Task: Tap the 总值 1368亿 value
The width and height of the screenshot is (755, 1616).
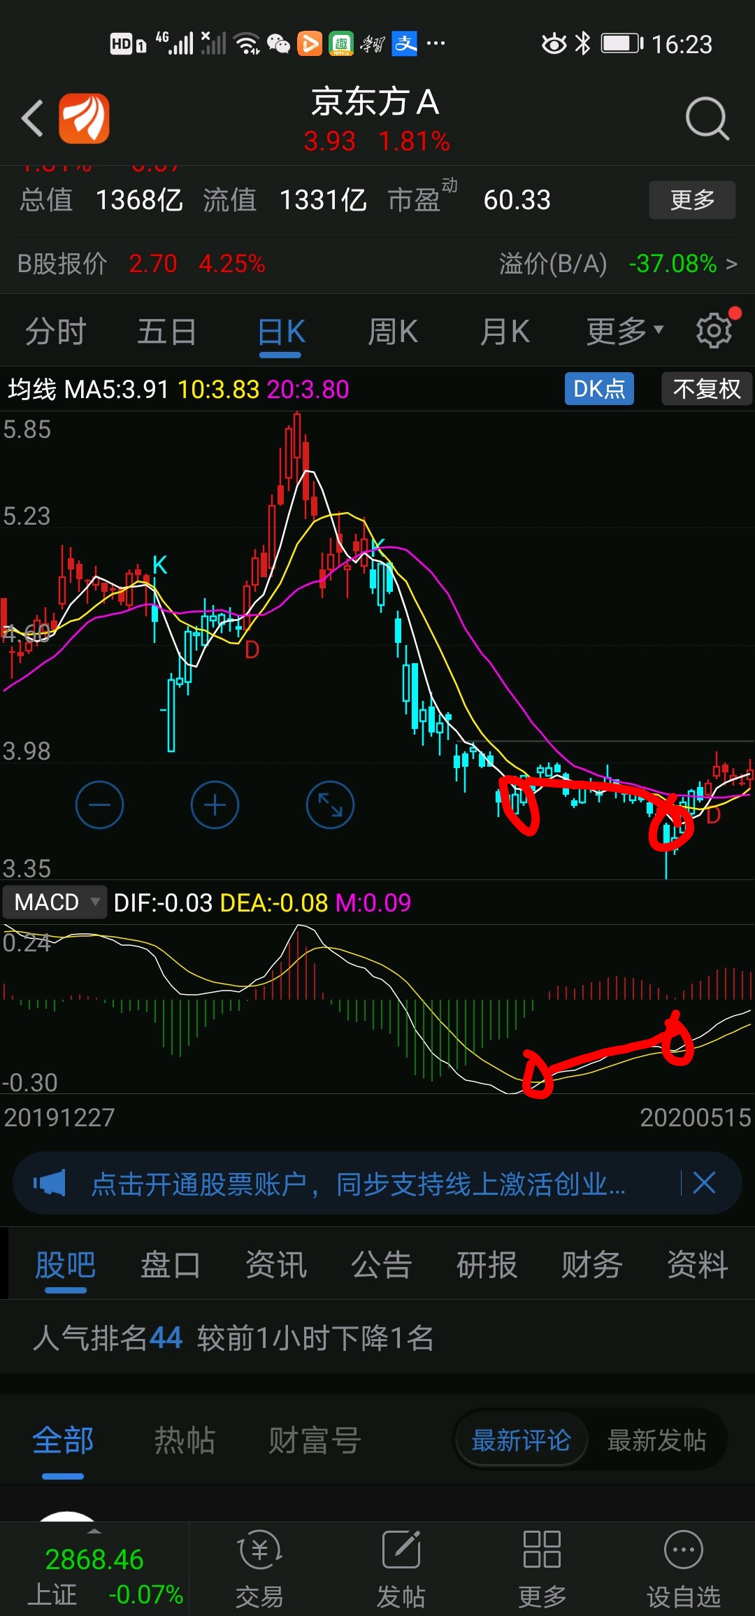Action: tap(101, 200)
